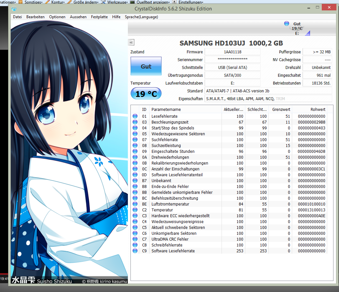Viewport: 339px width, 292px height.
Task: Open Werkzeuge dropdown in background window toolbar
Action: (x=115, y=2)
